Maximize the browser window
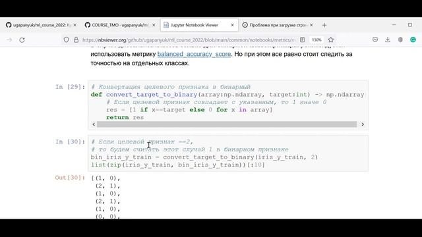 point(410,25)
